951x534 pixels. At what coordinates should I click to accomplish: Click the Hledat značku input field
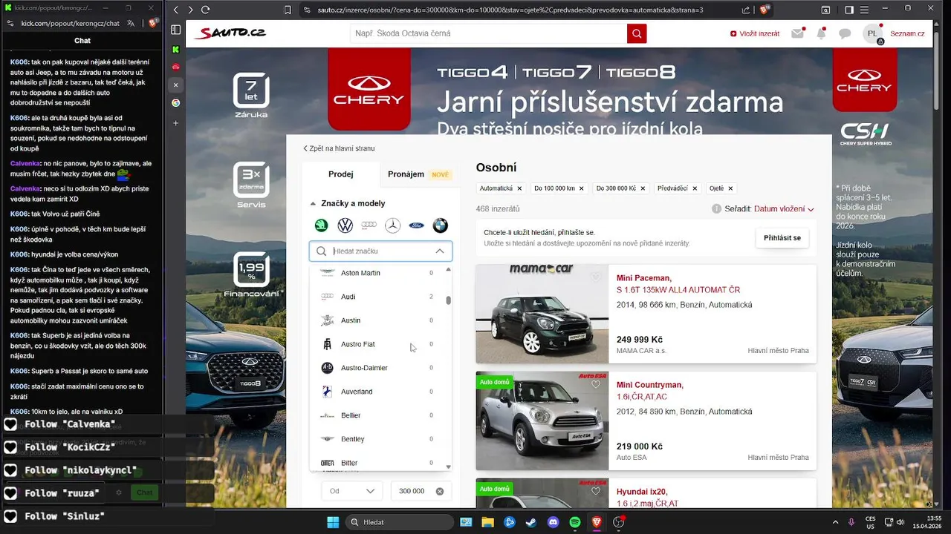(x=380, y=251)
